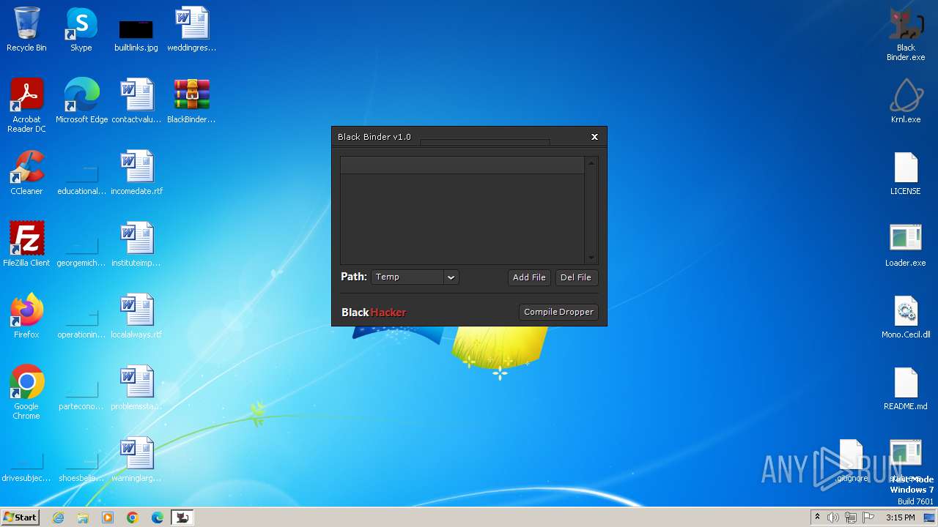Click the Add File button
This screenshot has height=527, width=938.
[529, 277]
